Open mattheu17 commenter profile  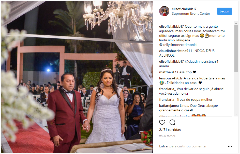[168, 72]
